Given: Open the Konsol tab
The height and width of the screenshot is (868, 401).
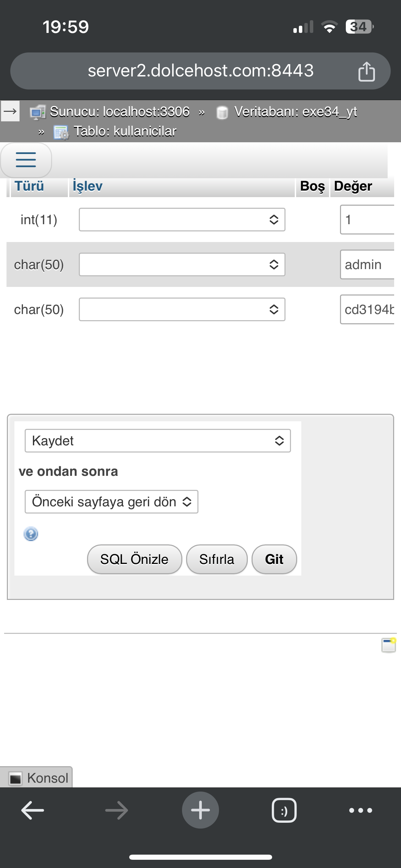Looking at the screenshot, I should [36, 778].
